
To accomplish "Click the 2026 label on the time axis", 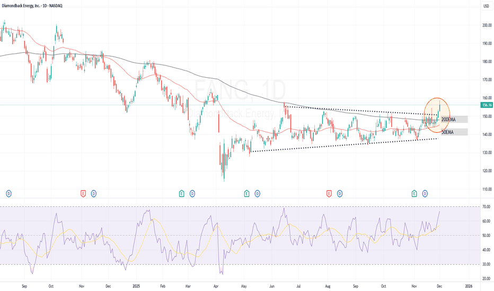I will tap(469, 285).
